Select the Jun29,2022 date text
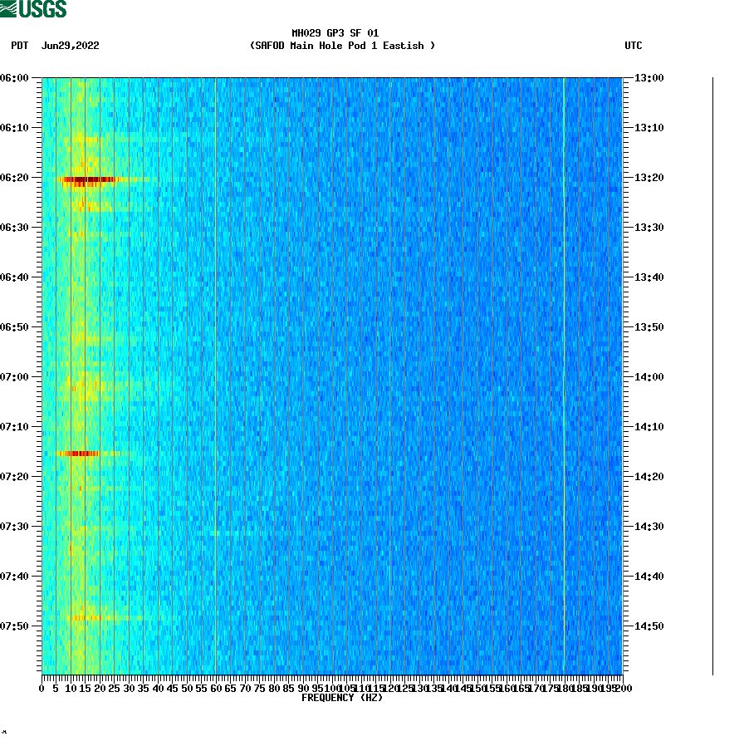Image resolution: width=749 pixels, height=741 pixels. pos(71,47)
